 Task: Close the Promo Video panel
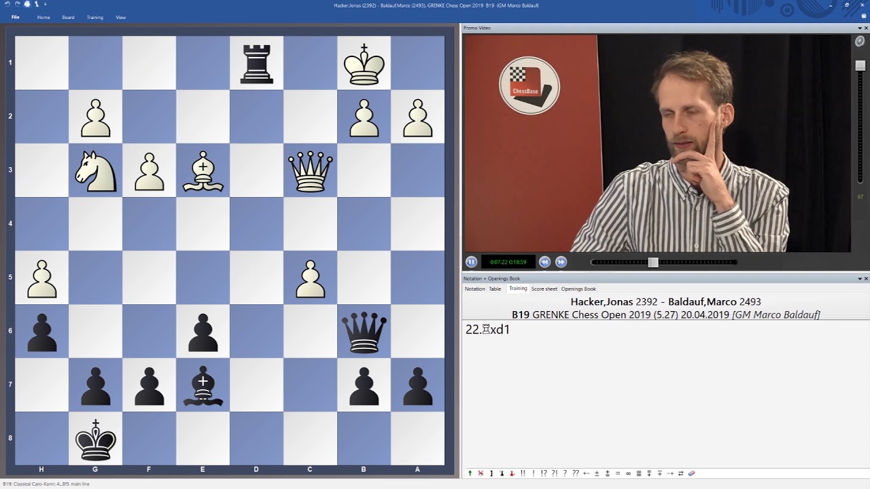click(x=866, y=28)
